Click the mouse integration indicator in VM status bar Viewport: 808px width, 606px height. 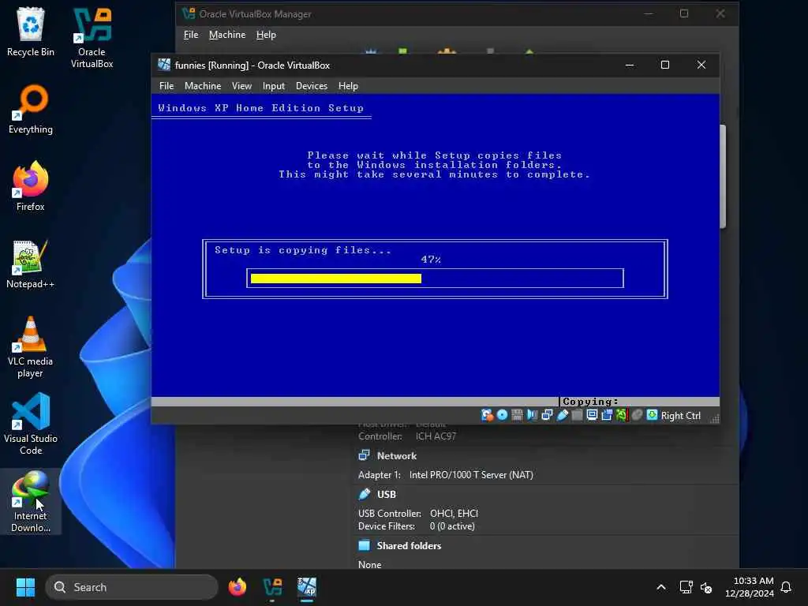pyautogui.click(x=637, y=415)
